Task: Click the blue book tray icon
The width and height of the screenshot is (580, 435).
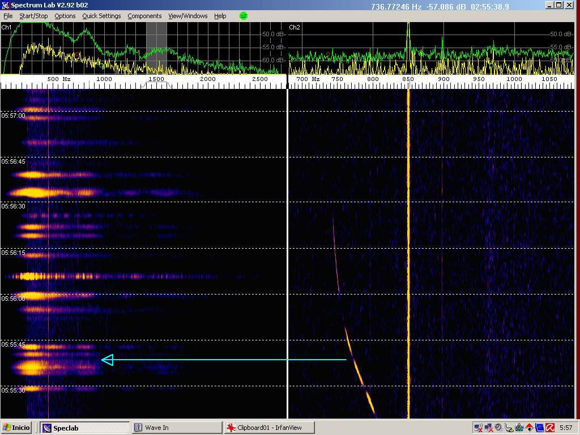Action: 539,428
